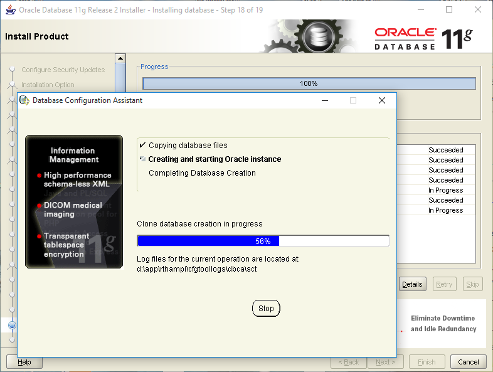Click the 100% installer progress bar
This screenshot has height=372, width=493.
(x=309, y=83)
